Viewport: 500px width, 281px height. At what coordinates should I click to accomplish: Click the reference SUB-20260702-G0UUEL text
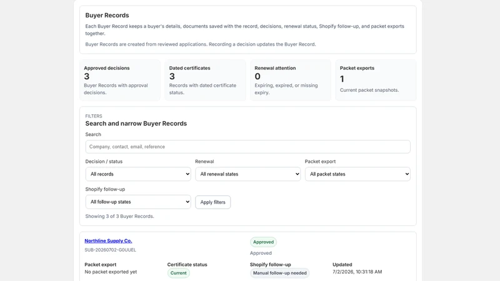coord(111,250)
